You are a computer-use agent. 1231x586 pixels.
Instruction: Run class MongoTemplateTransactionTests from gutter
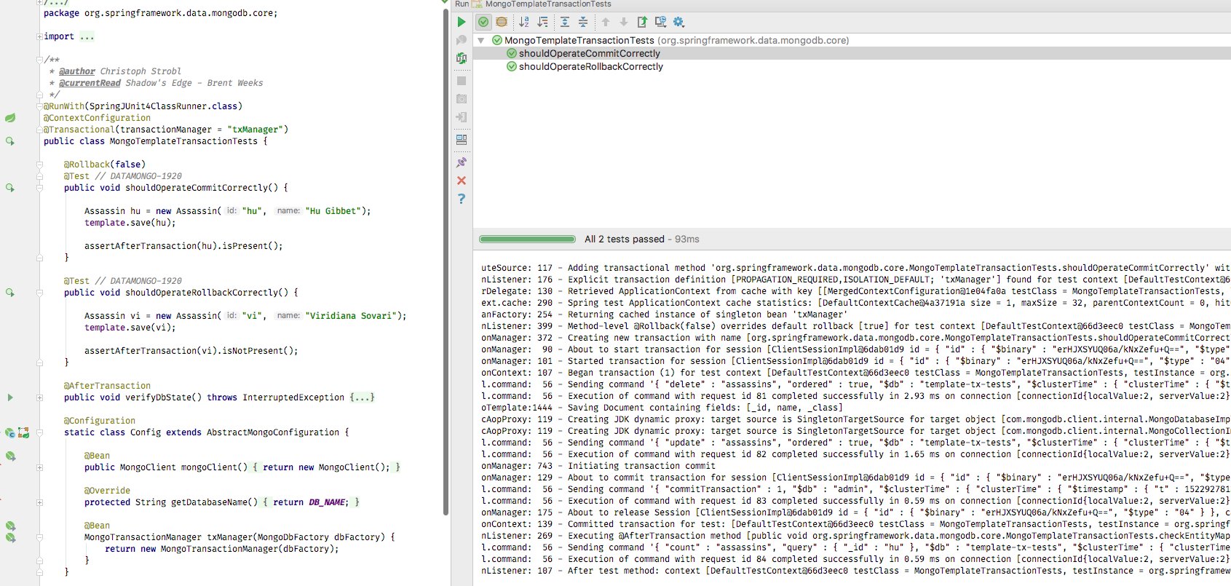(x=10, y=141)
